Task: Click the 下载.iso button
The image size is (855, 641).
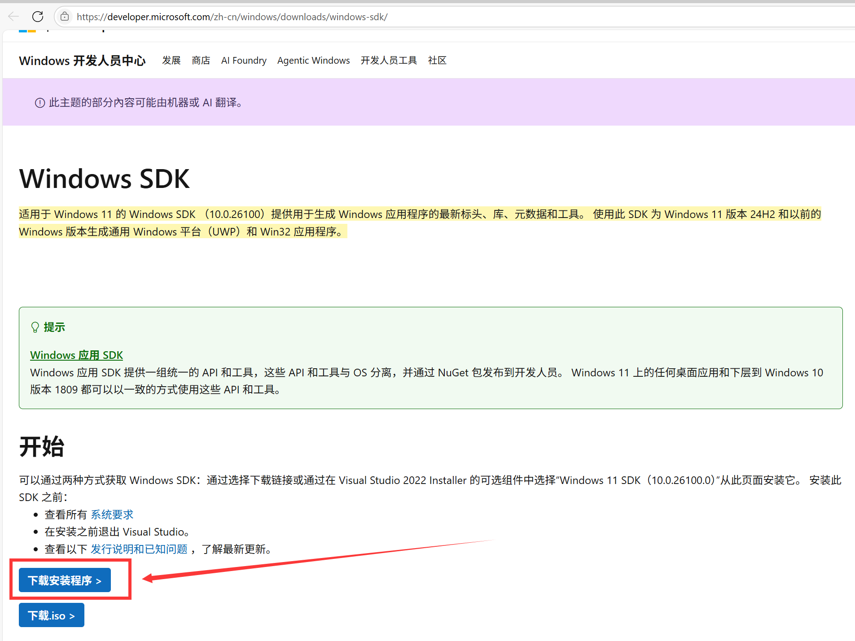Action: tap(52, 615)
